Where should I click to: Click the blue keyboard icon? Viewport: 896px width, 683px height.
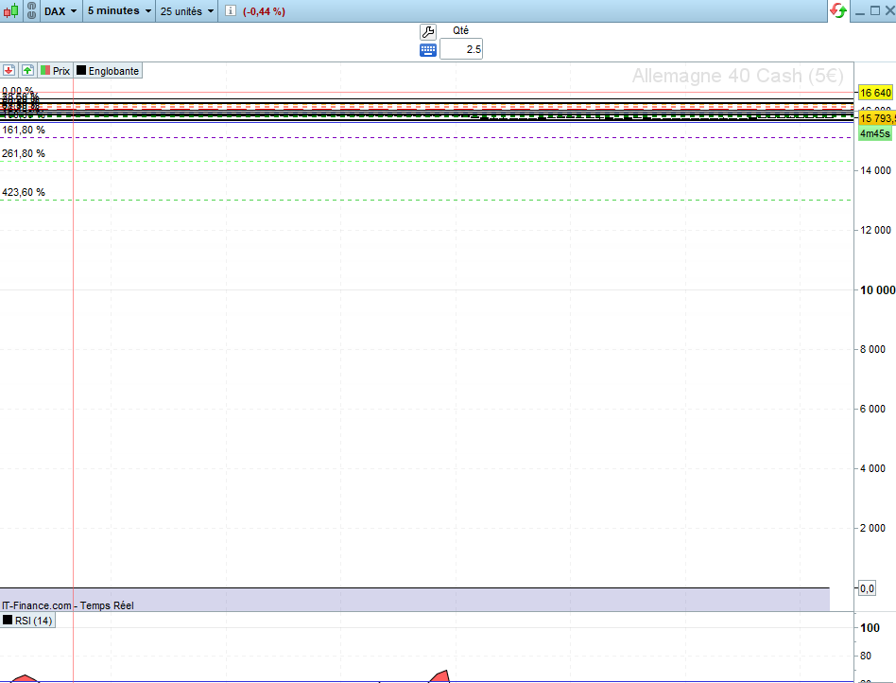pos(428,50)
